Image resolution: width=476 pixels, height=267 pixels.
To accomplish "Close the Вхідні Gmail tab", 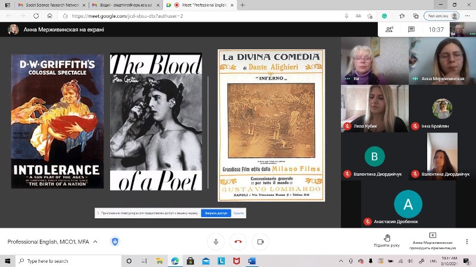I will pos(158,5).
